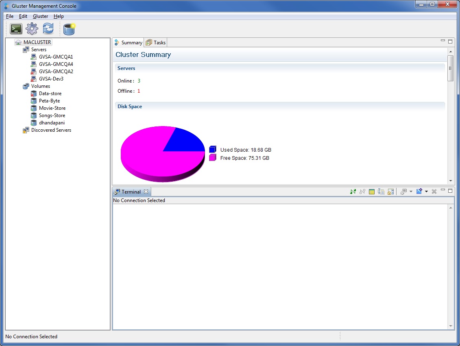Click the Cluster Summary vertical scrollbar thumb

pos(450,68)
